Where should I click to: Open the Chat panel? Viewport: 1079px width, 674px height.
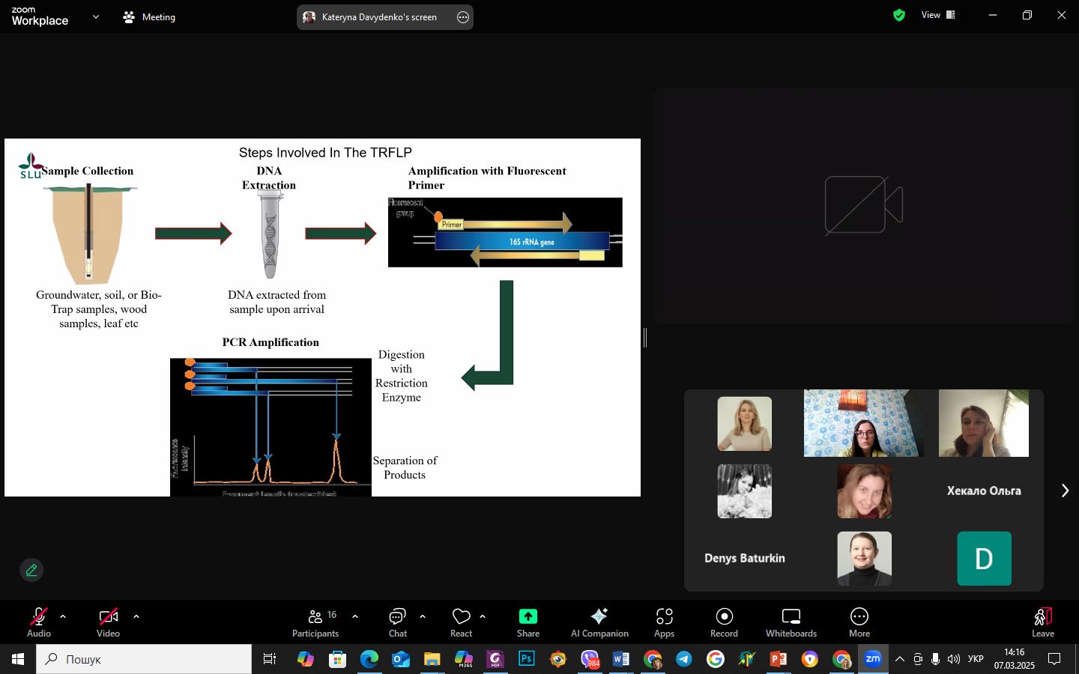[398, 622]
